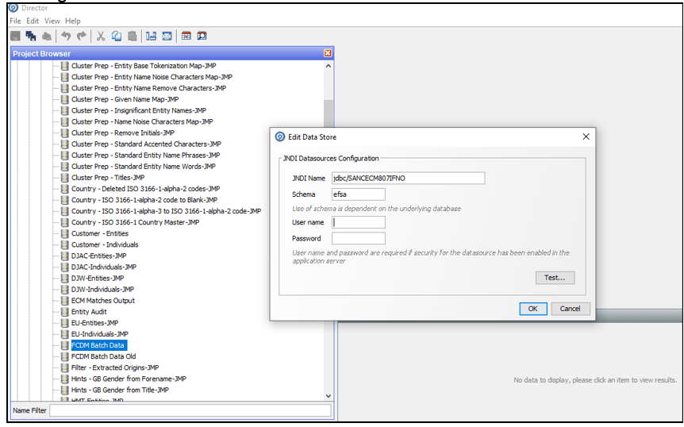Select EU-Individuals-JMP tree item
684x427 pixels.
(x=99, y=334)
